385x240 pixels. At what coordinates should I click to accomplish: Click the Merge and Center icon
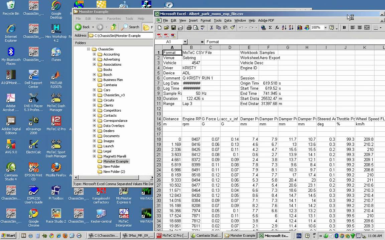(x=367, y=28)
